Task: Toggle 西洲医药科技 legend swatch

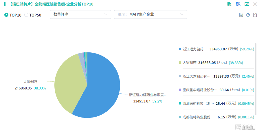Action: point(180,103)
